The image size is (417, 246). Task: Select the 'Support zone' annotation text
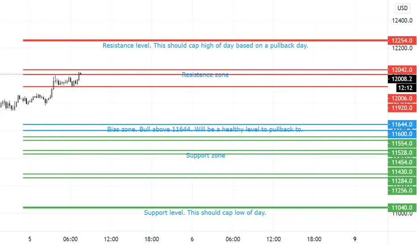point(205,155)
